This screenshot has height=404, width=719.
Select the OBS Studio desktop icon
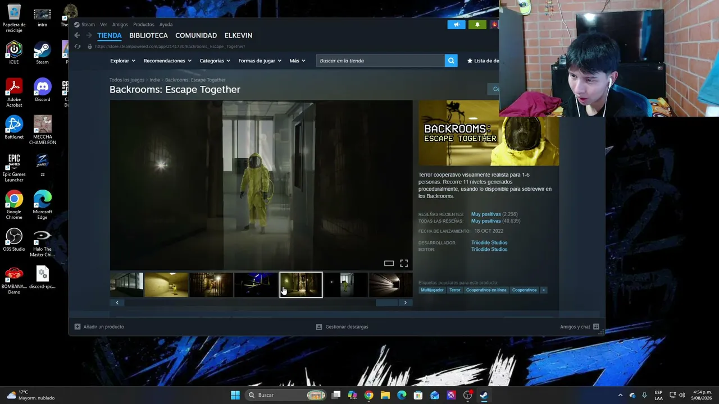coord(14,240)
